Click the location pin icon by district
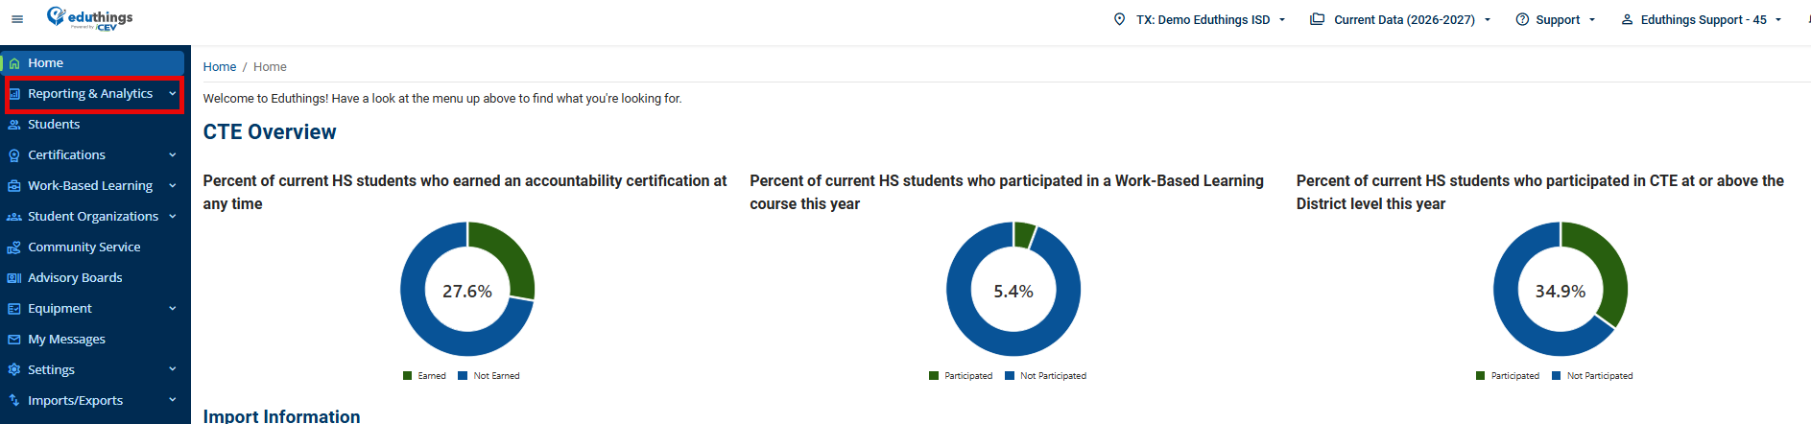The width and height of the screenshot is (1811, 424). point(1119,19)
